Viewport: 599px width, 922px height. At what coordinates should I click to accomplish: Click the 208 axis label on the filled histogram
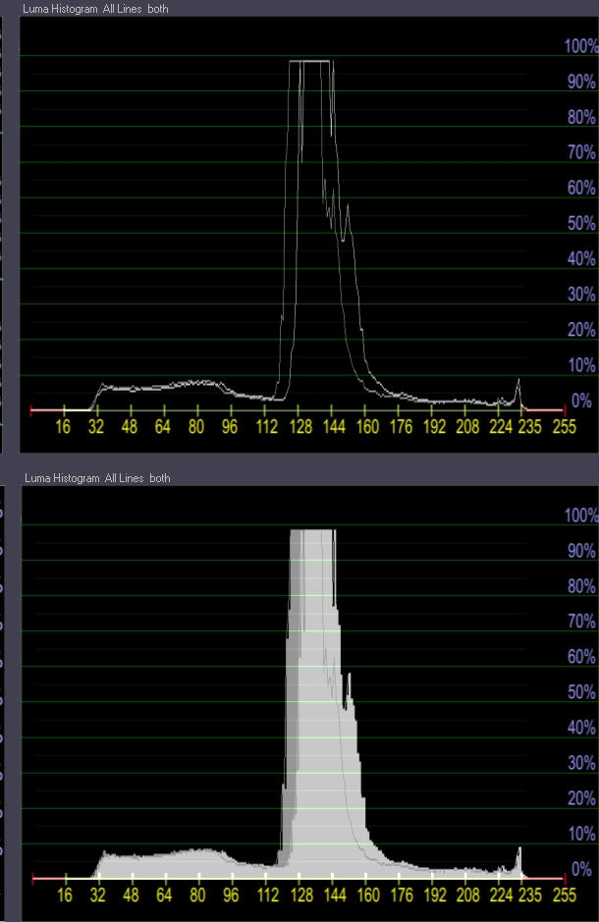tap(468, 895)
